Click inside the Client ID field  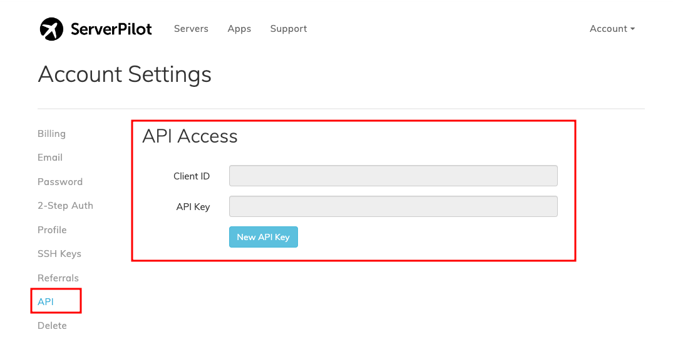[393, 176]
